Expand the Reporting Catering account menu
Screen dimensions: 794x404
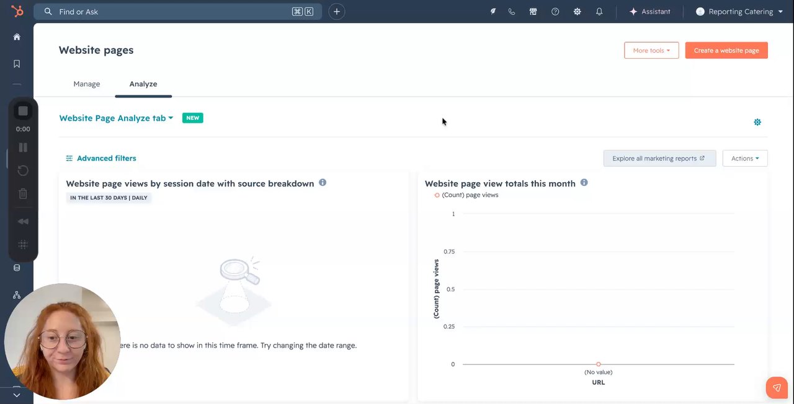[x=739, y=12]
